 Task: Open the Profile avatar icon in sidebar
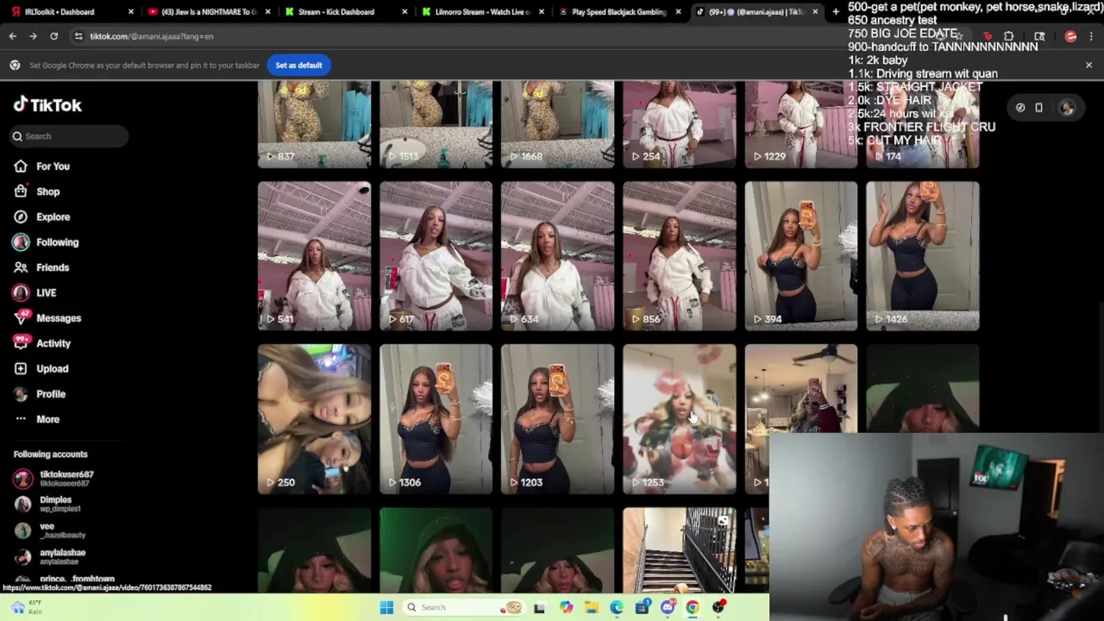point(20,393)
